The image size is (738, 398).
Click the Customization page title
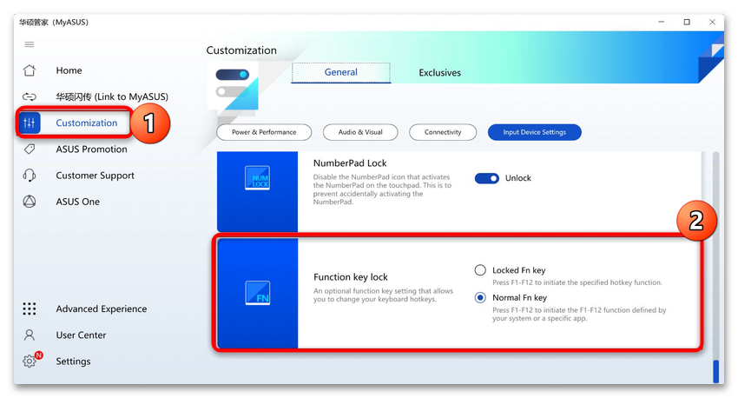click(x=241, y=50)
